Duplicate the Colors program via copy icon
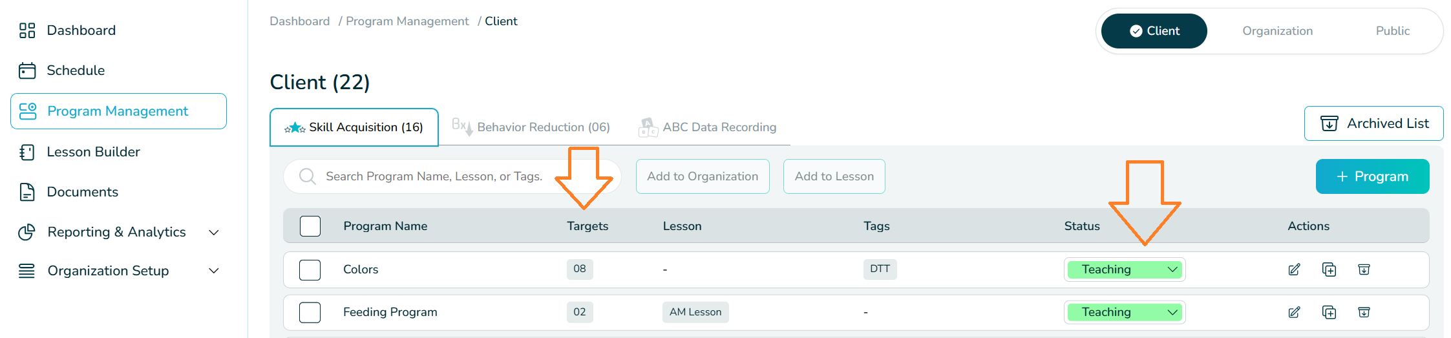The width and height of the screenshot is (1451, 338). tap(1329, 269)
